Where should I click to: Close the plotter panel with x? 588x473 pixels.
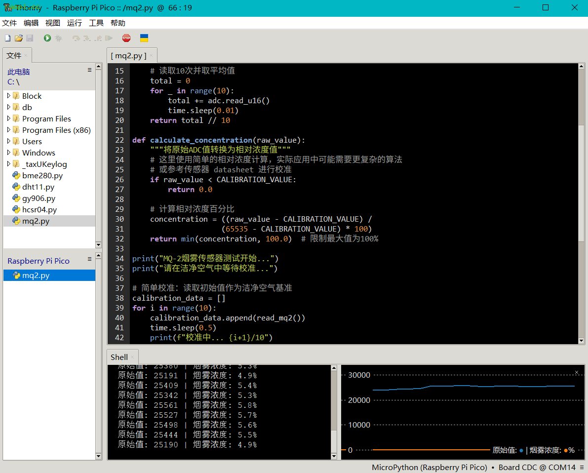[576, 372]
